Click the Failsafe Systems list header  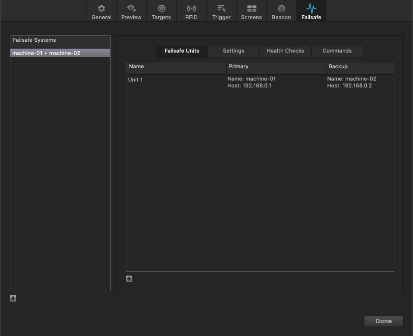(60, 42)
